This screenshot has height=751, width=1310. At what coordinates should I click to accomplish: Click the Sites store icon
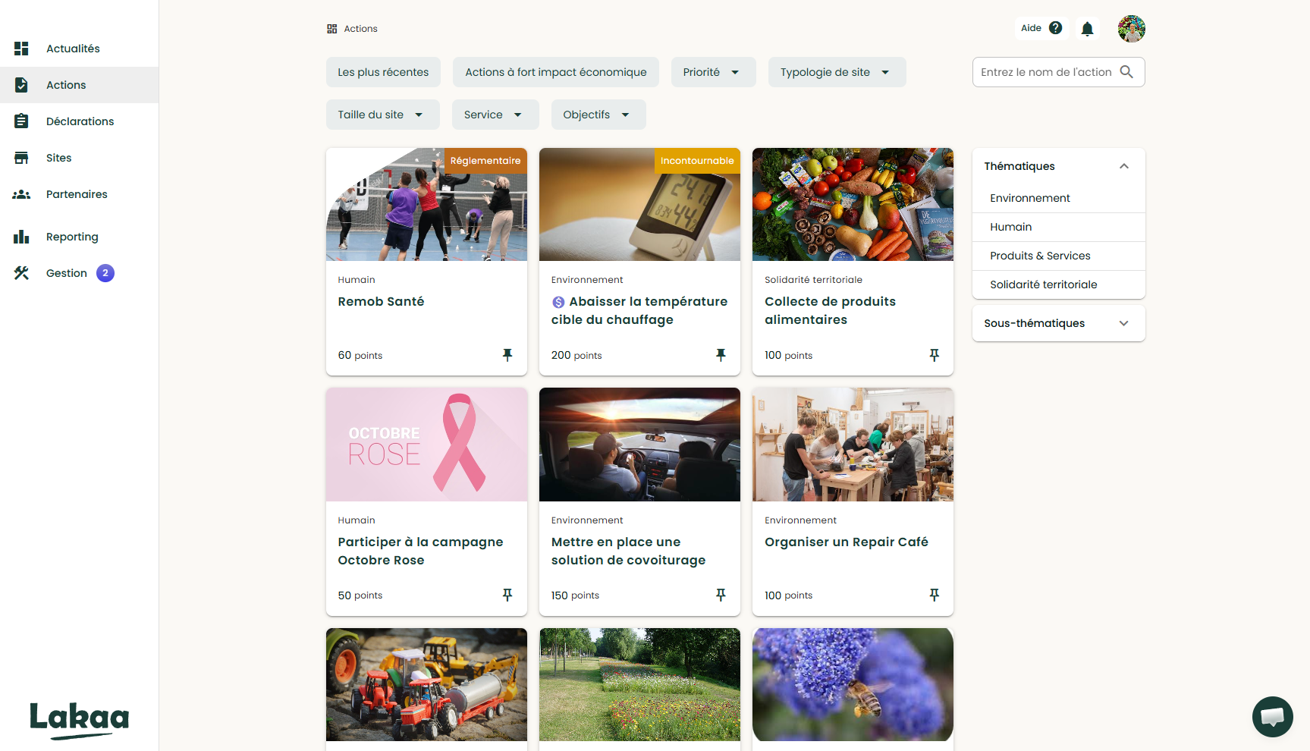point(21,158)
